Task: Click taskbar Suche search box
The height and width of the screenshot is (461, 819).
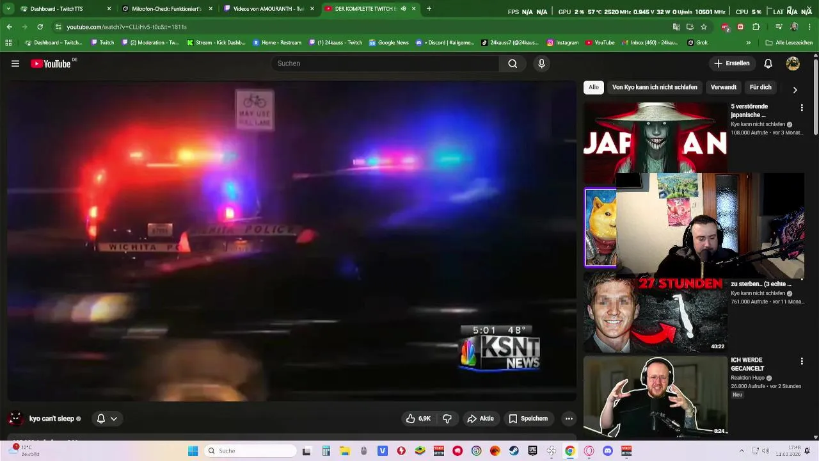Action: (x=250, y=451)
